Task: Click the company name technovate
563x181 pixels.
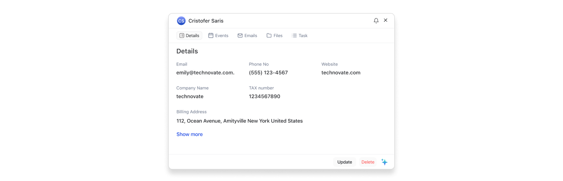Action: [x=190, y=97]
